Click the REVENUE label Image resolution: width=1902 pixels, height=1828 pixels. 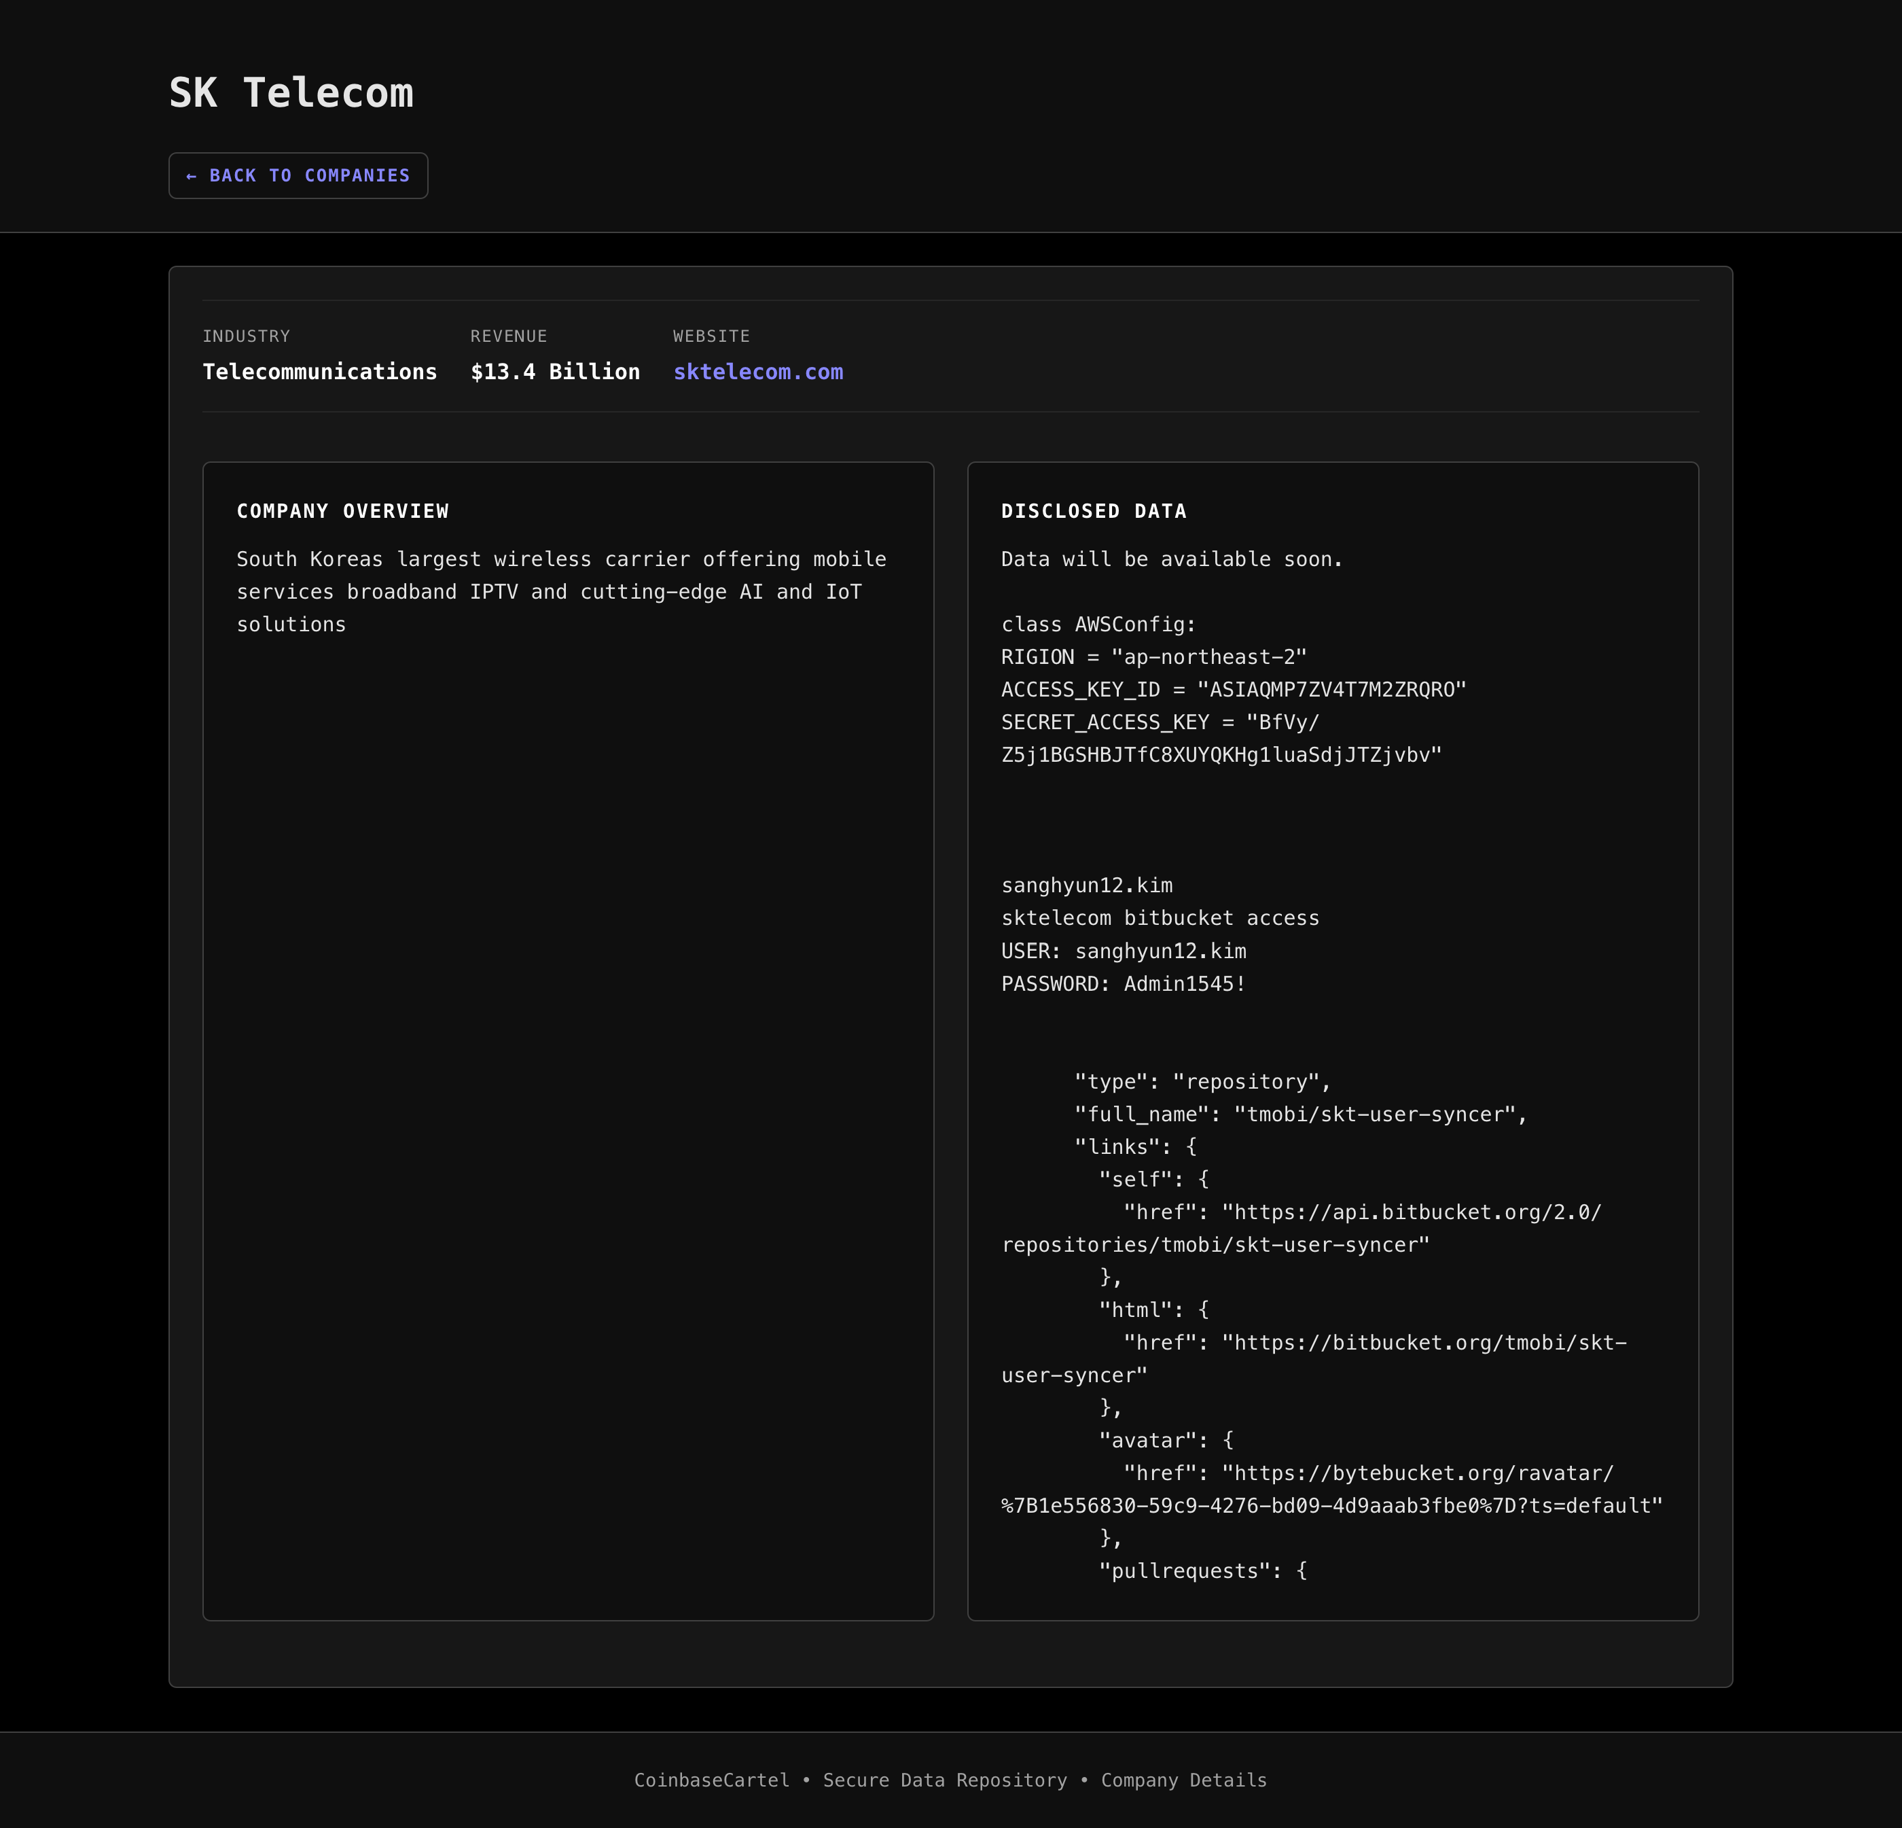tap(509, 336)
